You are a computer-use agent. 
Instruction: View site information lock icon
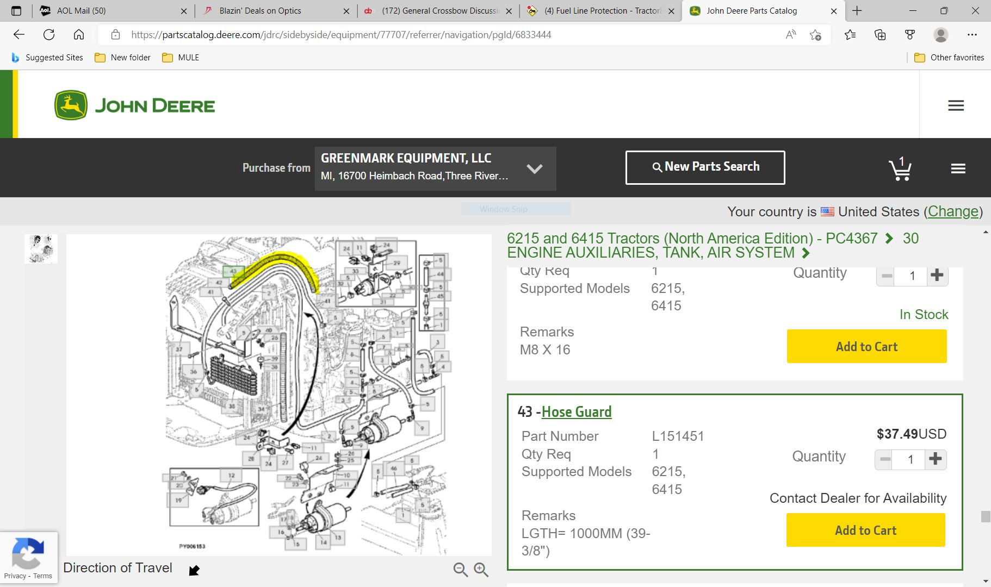coord(115,35)
